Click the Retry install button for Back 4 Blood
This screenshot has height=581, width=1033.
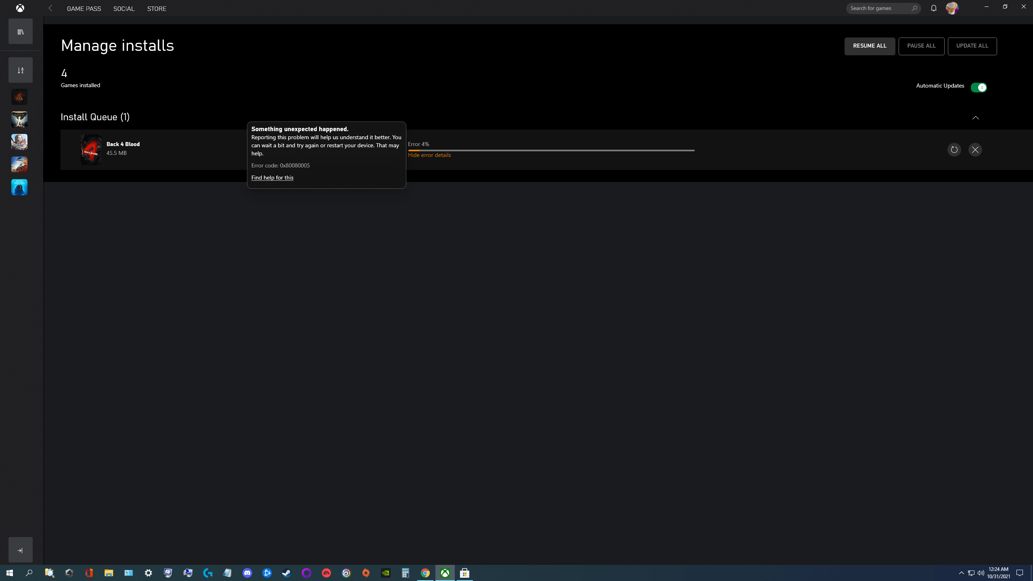coord(954,149)
